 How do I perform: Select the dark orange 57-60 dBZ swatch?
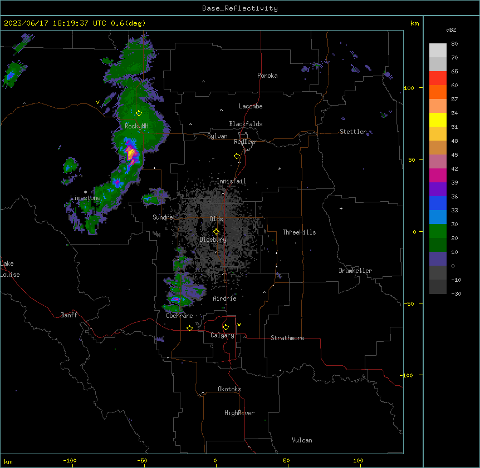[438, 92]
